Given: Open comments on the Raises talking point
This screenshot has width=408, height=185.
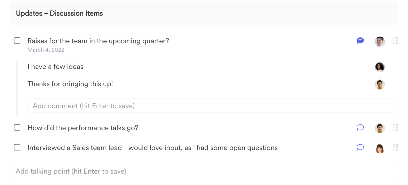Looking at the screenshot, I should tap(360, 41).
